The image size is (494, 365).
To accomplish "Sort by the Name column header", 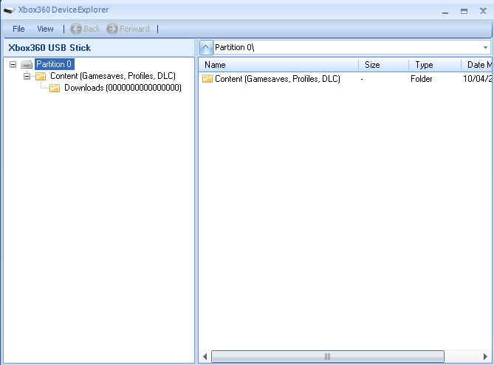I will [x=278, y=65].
